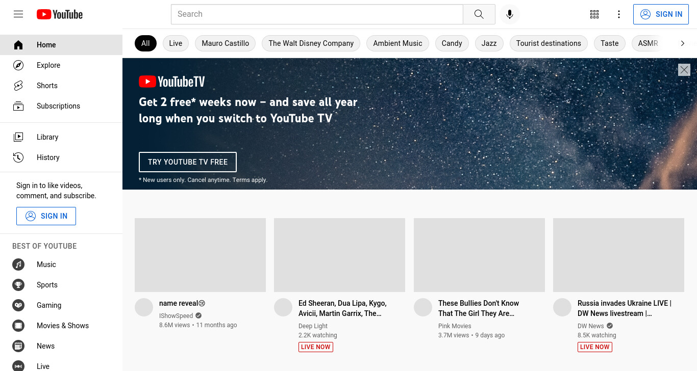Click the Pink Movies channel name
The image size is (697, 371).
[x=455, y=326]
